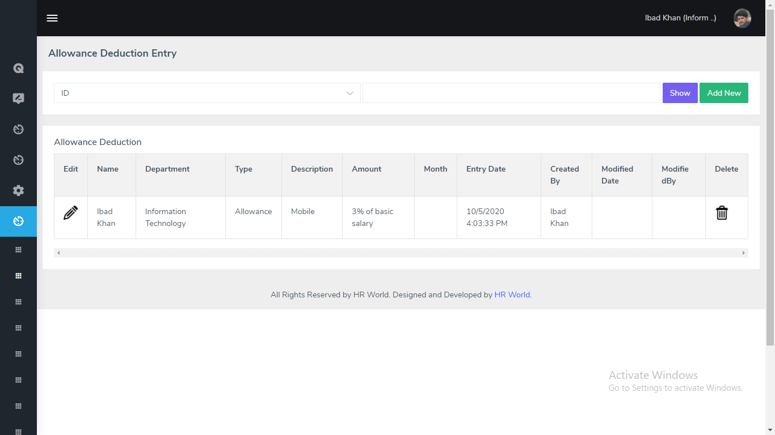Click the Show button
The image size is (775, 435).
[680, 93]
